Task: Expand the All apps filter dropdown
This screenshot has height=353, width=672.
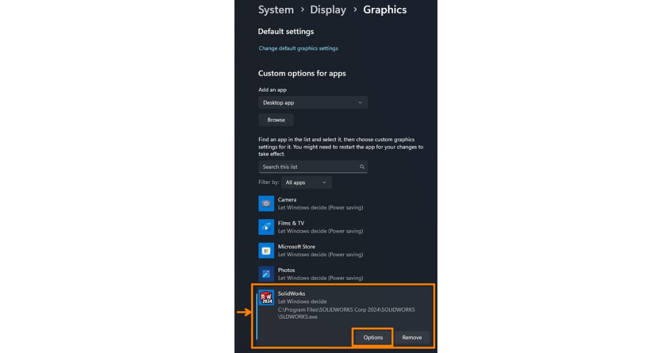Action: 306,183
